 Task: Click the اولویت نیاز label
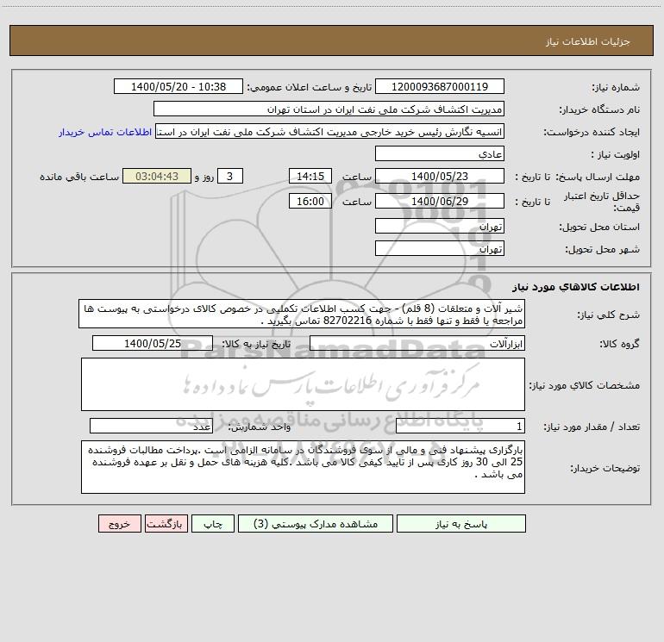click(x=616, y=154)
